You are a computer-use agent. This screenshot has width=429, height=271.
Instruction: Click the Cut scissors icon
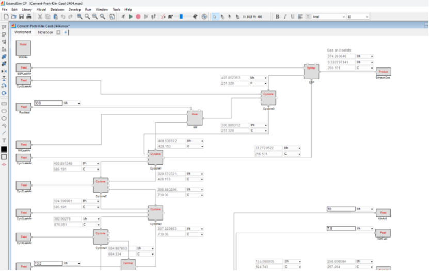(x=40, y=16)
